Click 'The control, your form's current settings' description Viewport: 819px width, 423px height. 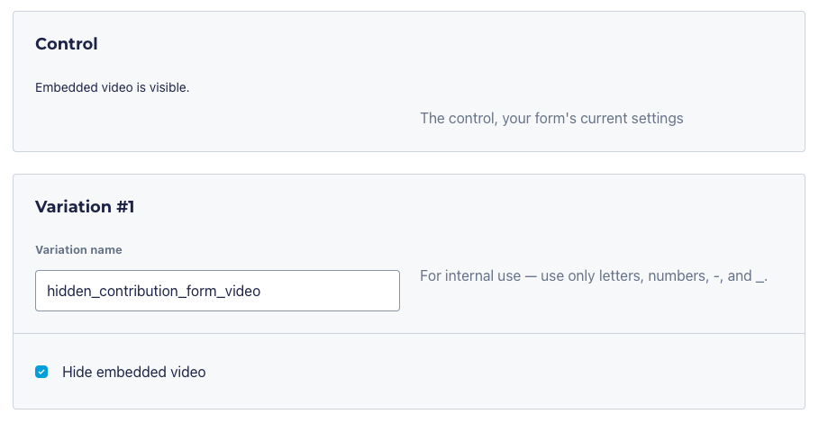(551, 118)
